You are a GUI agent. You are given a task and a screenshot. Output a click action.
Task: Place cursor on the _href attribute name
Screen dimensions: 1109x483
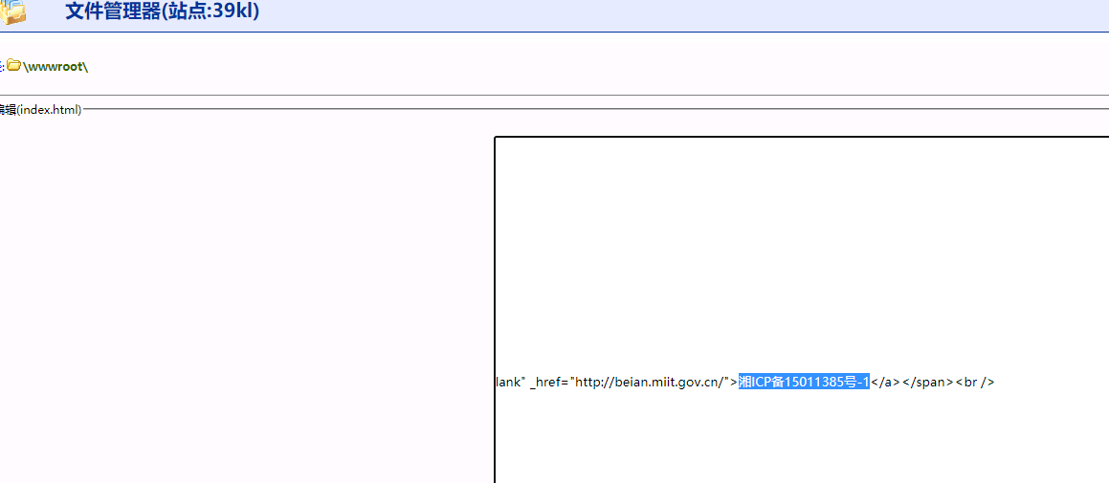click(x=547, y=383)
